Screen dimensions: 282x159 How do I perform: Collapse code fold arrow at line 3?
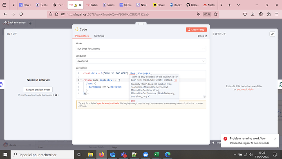click(81, 80)
